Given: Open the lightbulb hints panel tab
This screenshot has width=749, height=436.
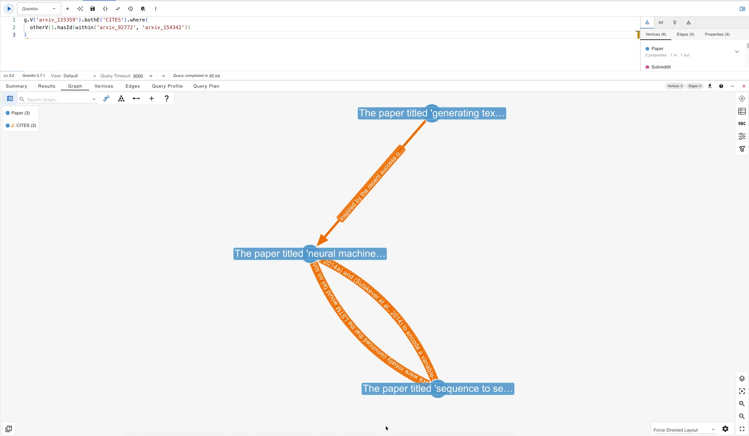Looking at the screenshot, I should coord(674,23).
